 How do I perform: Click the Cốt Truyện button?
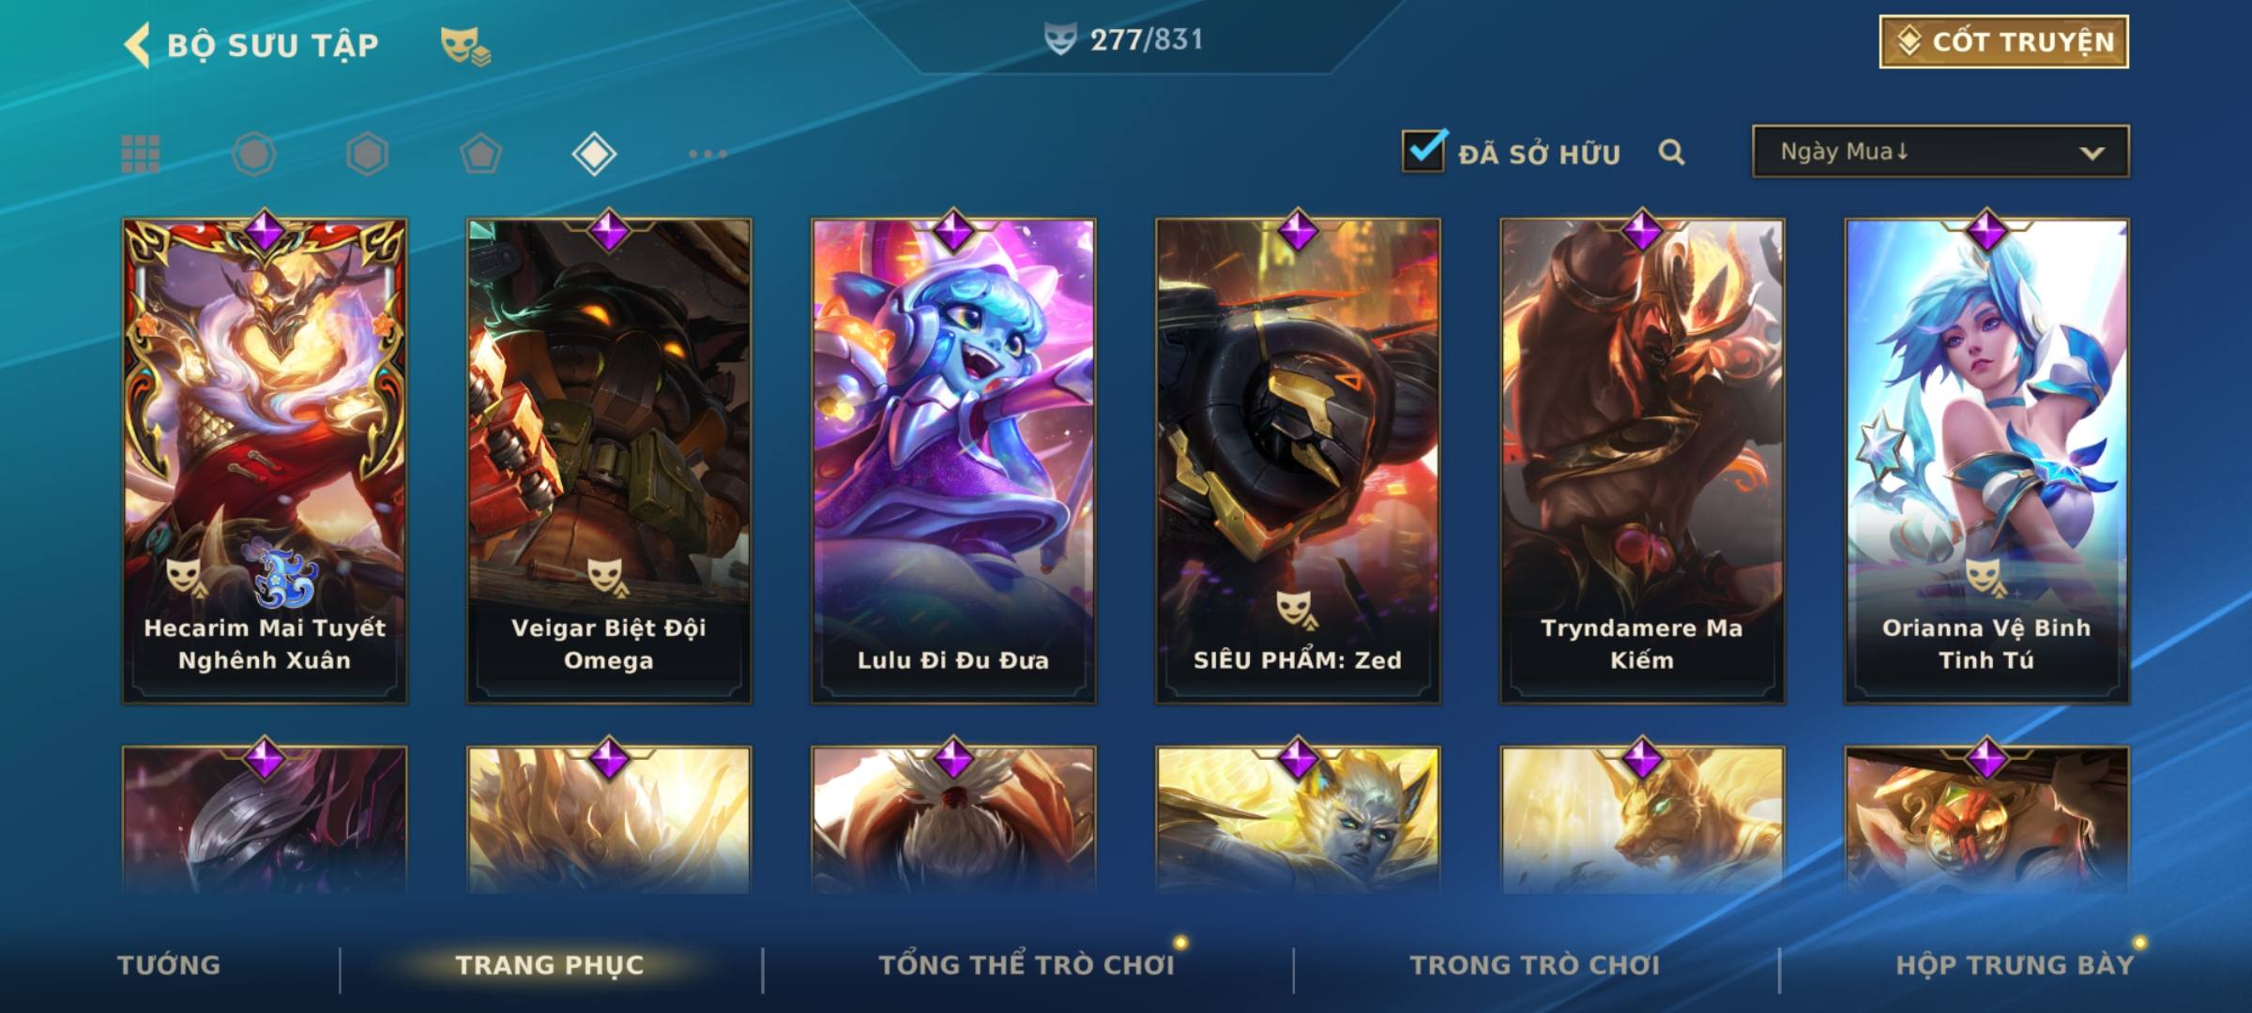(x=2003, y=41)
